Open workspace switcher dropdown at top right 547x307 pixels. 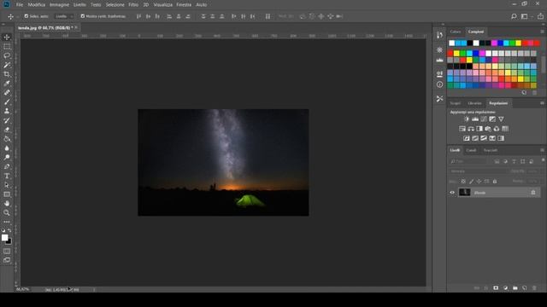tap(526, 16)
